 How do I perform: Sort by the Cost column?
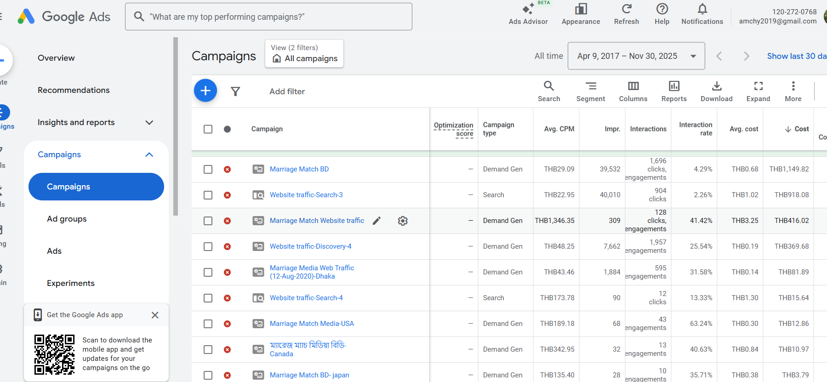[x=797, y=129]
